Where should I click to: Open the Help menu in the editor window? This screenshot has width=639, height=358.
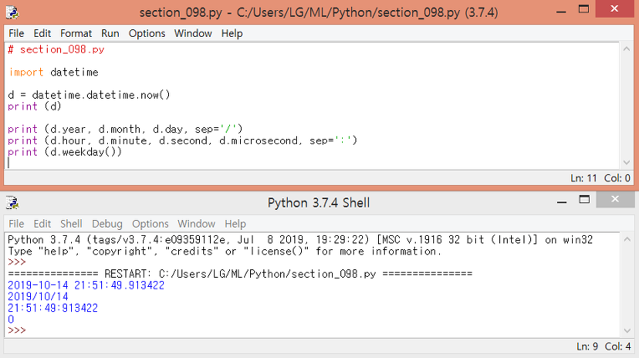(232, 33)
